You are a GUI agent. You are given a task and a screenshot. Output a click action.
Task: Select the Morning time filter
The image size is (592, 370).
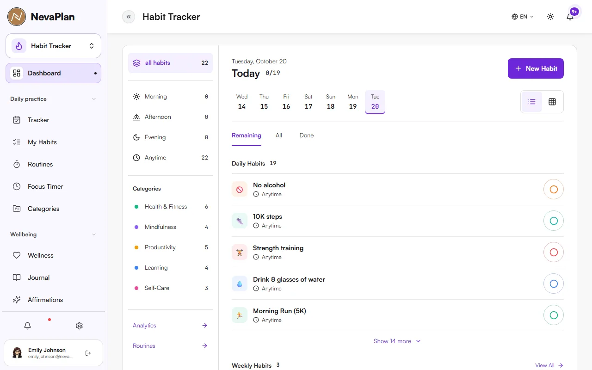pyautogui.click(x=170, y=97)
